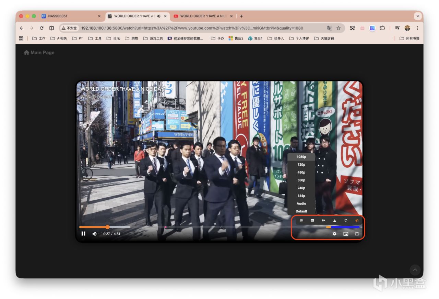
Task: Mute the tab via speaker icon
Action: click(159, 16)
